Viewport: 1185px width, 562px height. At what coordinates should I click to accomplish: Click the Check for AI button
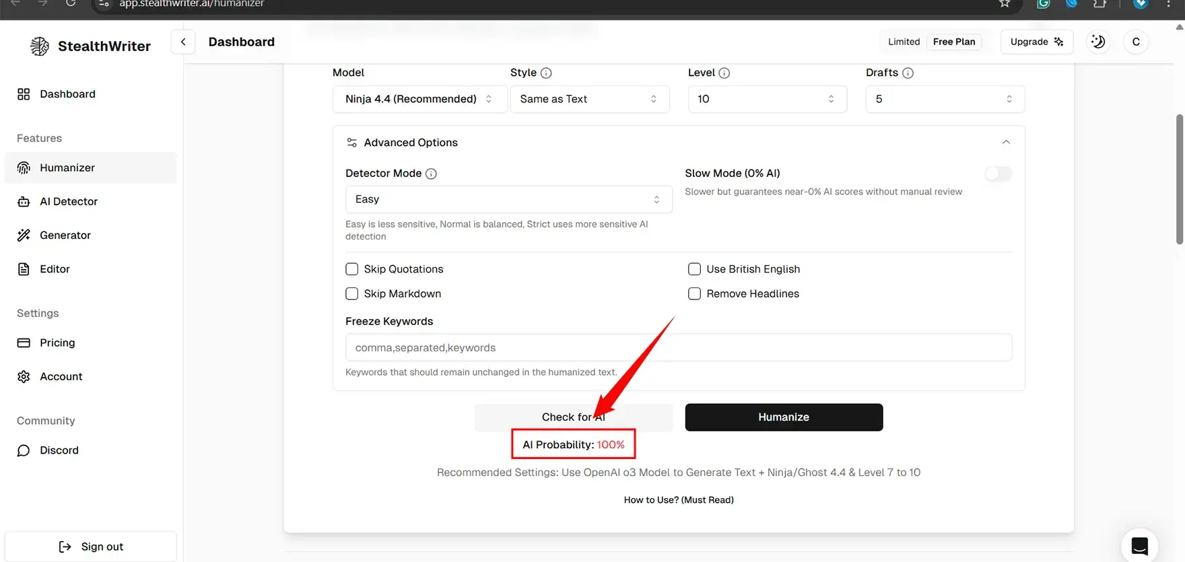click(574, 417)
